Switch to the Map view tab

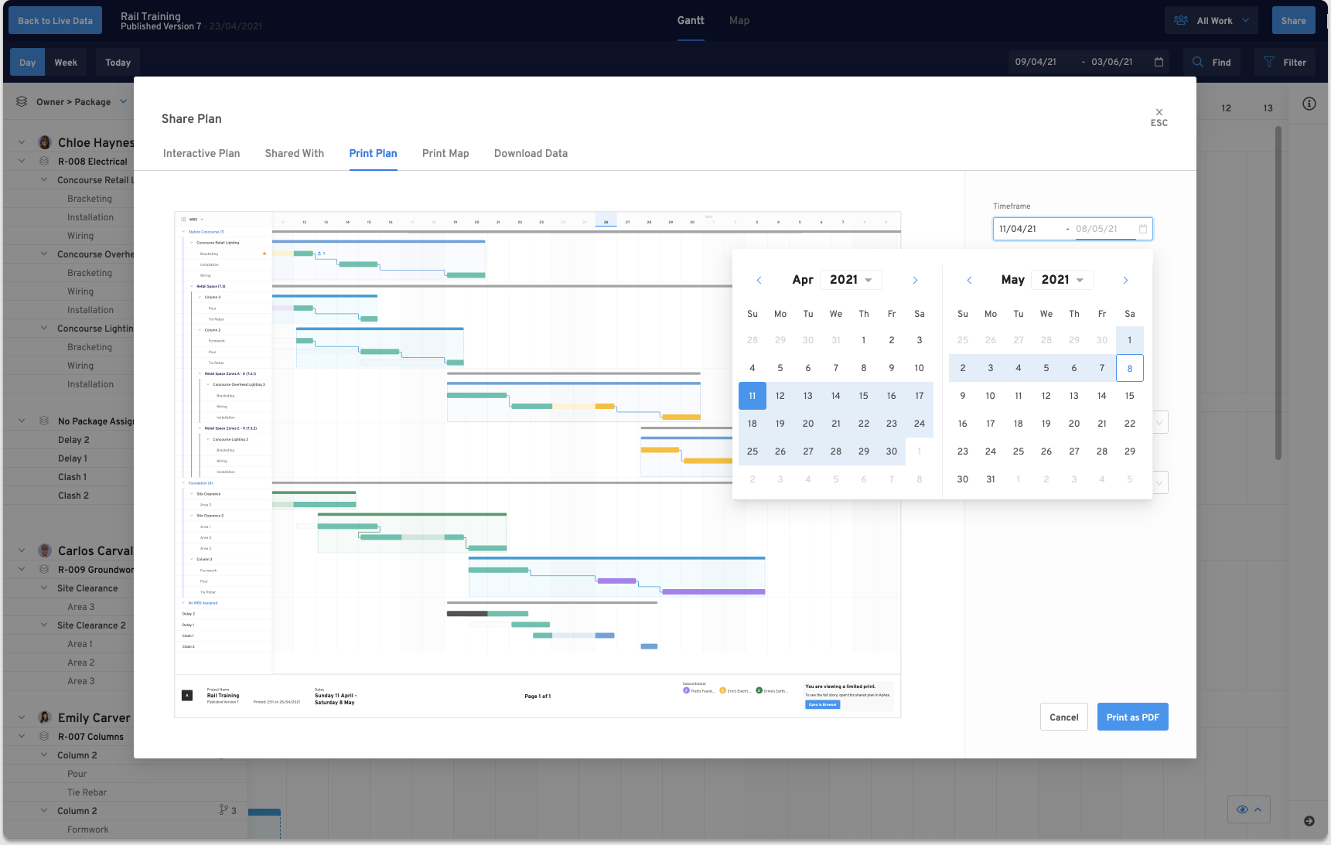point(739,20)
